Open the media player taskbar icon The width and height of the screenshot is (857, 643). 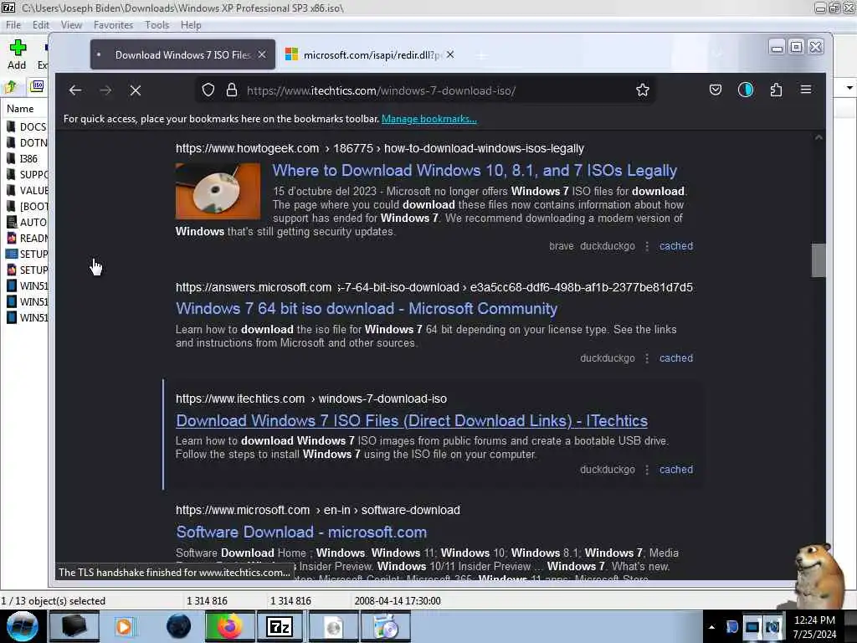pos(124,626)
